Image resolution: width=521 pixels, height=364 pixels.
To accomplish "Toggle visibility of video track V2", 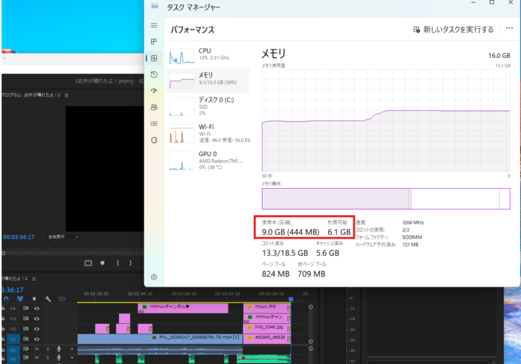I will click(x=37, y=329).
